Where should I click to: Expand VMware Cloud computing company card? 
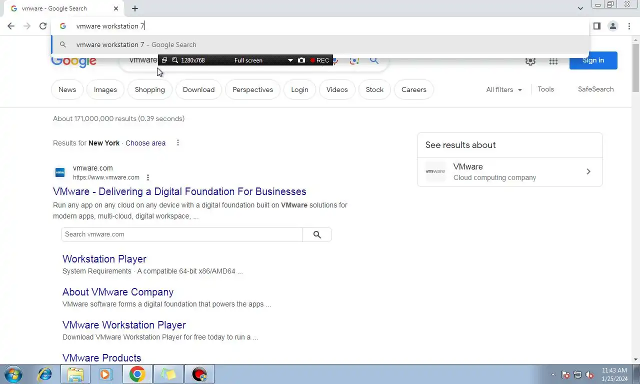pos(509,172)
